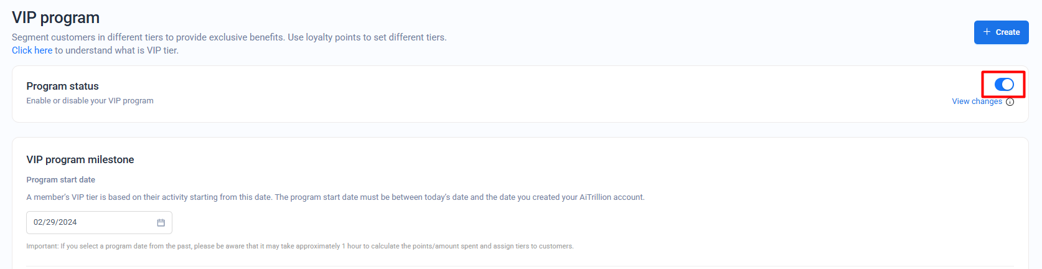Open the calendar icon date picker

pos(161,222)
